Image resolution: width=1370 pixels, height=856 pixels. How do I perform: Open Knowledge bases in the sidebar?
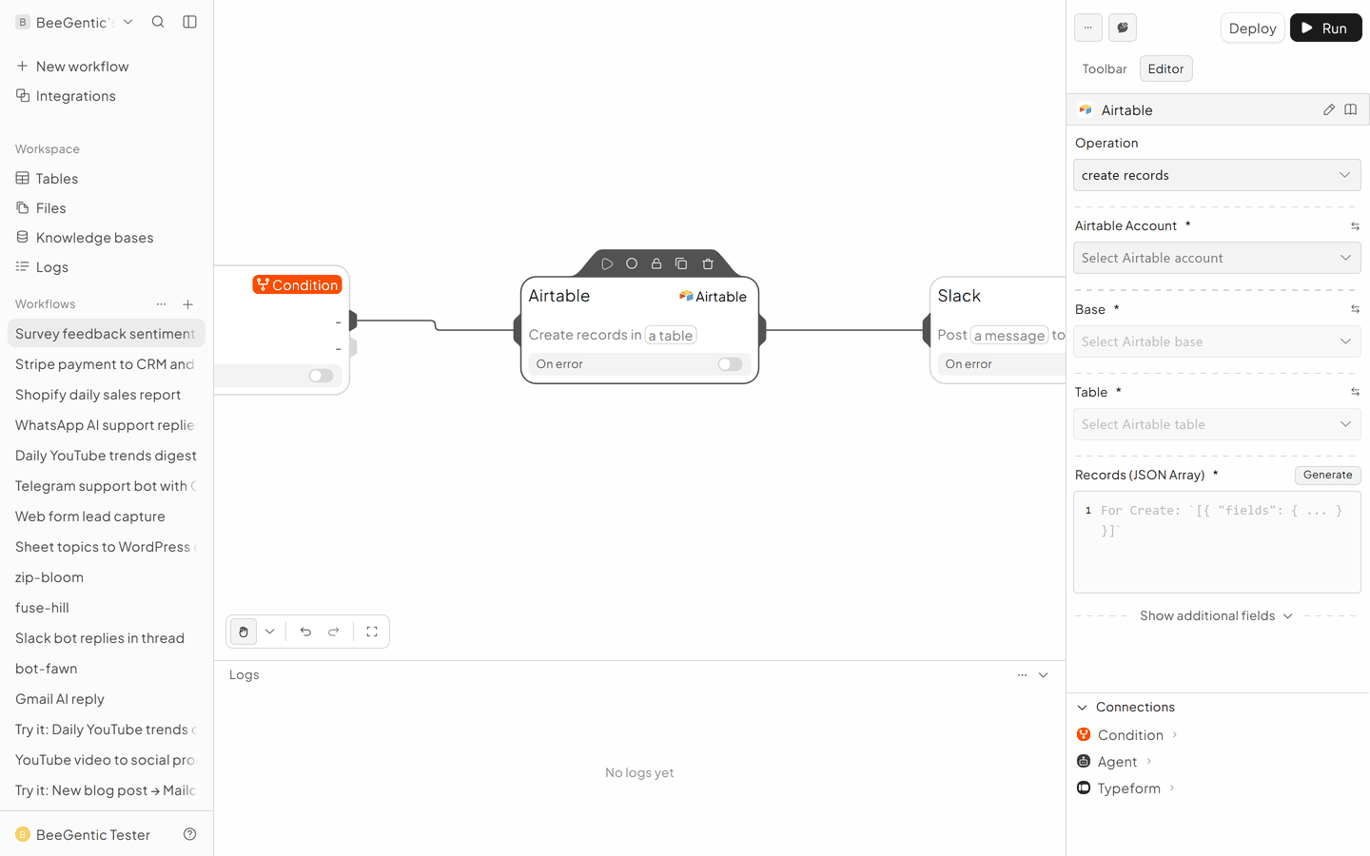(x=107, y=238)
